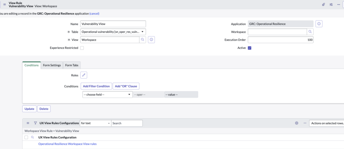344x149 pixels.
Task: Switch to Form Tabs tab
Action: pos(72,65)
